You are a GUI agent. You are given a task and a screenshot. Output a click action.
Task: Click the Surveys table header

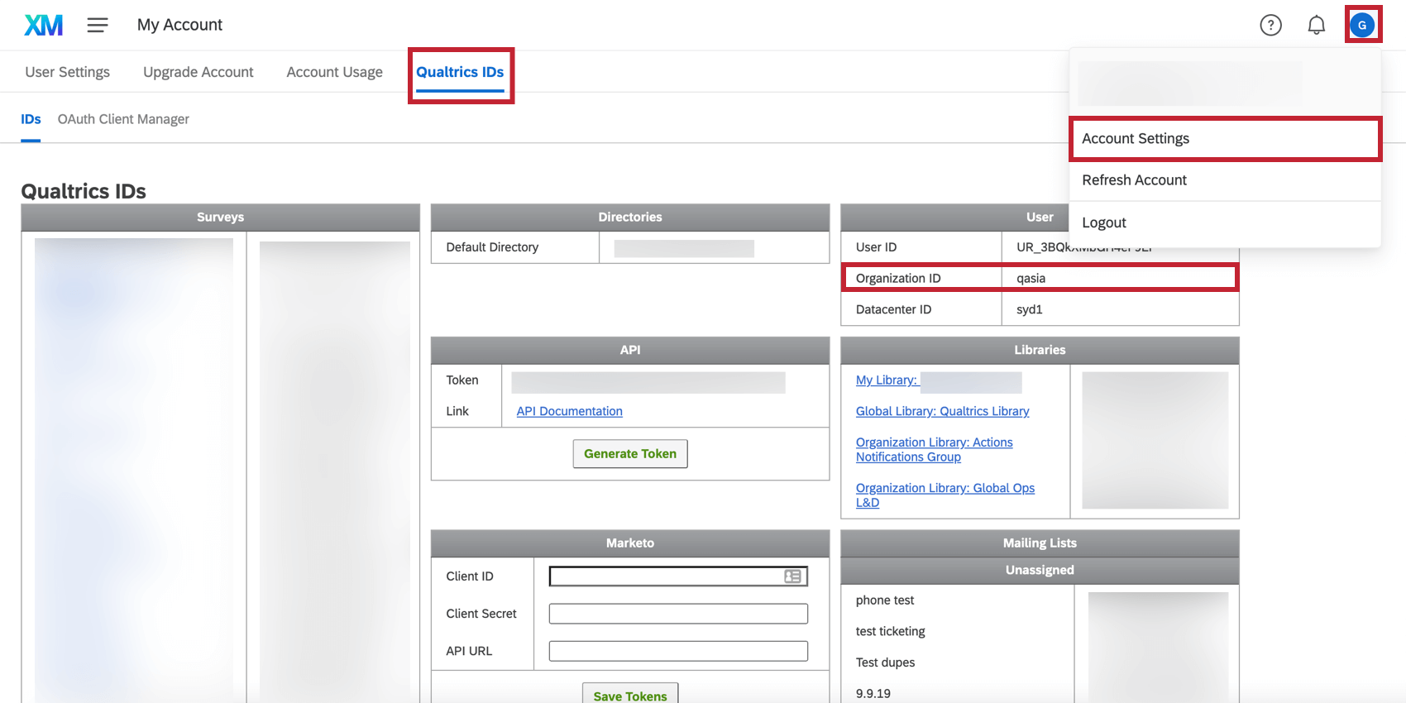point(220,217)
